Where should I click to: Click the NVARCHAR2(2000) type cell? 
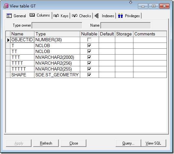(57, 57)
